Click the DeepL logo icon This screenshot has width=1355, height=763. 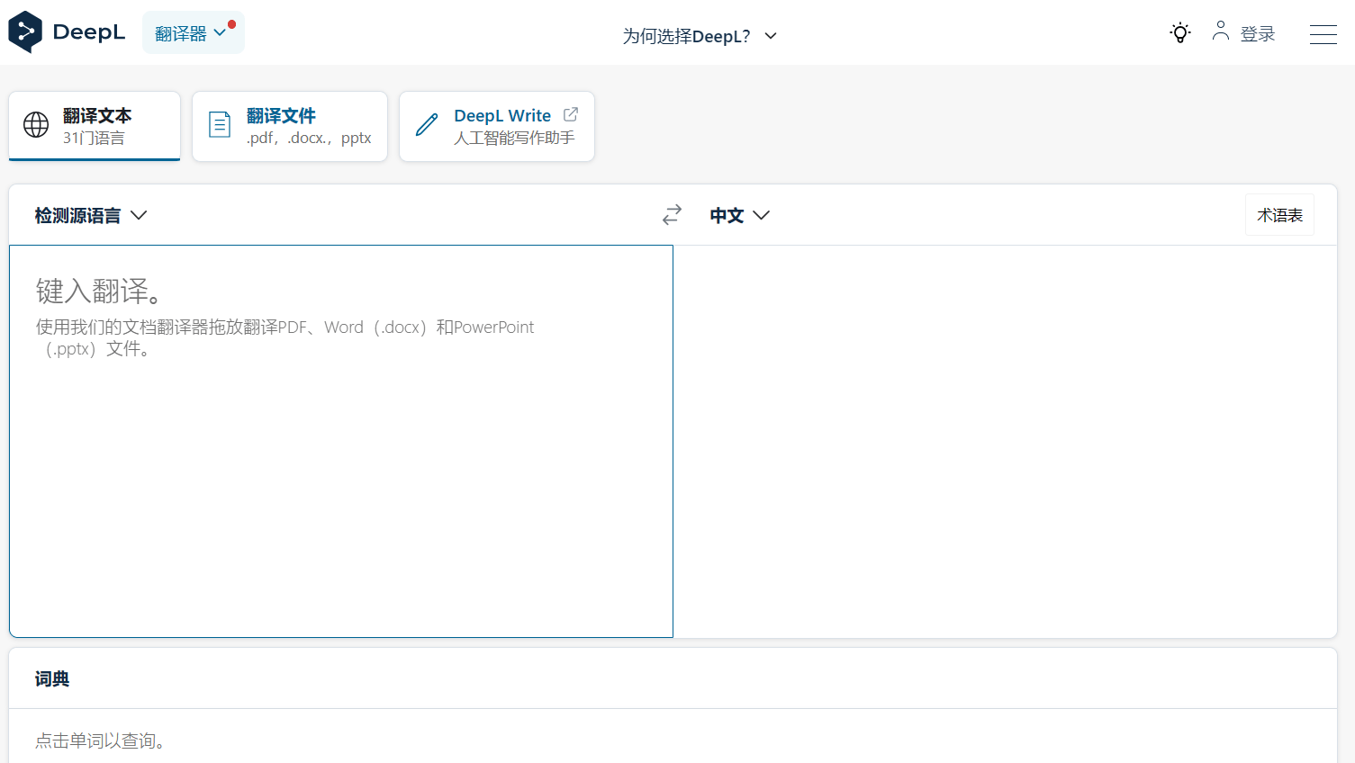coord(25,32)
